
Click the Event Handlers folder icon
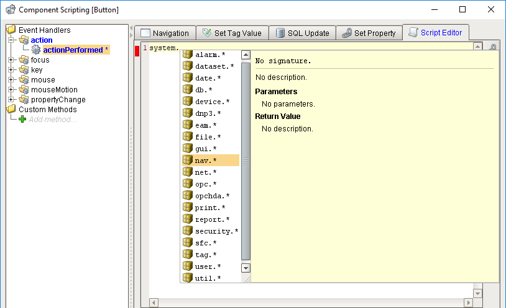pyautogui.click(x=11, y=30)
